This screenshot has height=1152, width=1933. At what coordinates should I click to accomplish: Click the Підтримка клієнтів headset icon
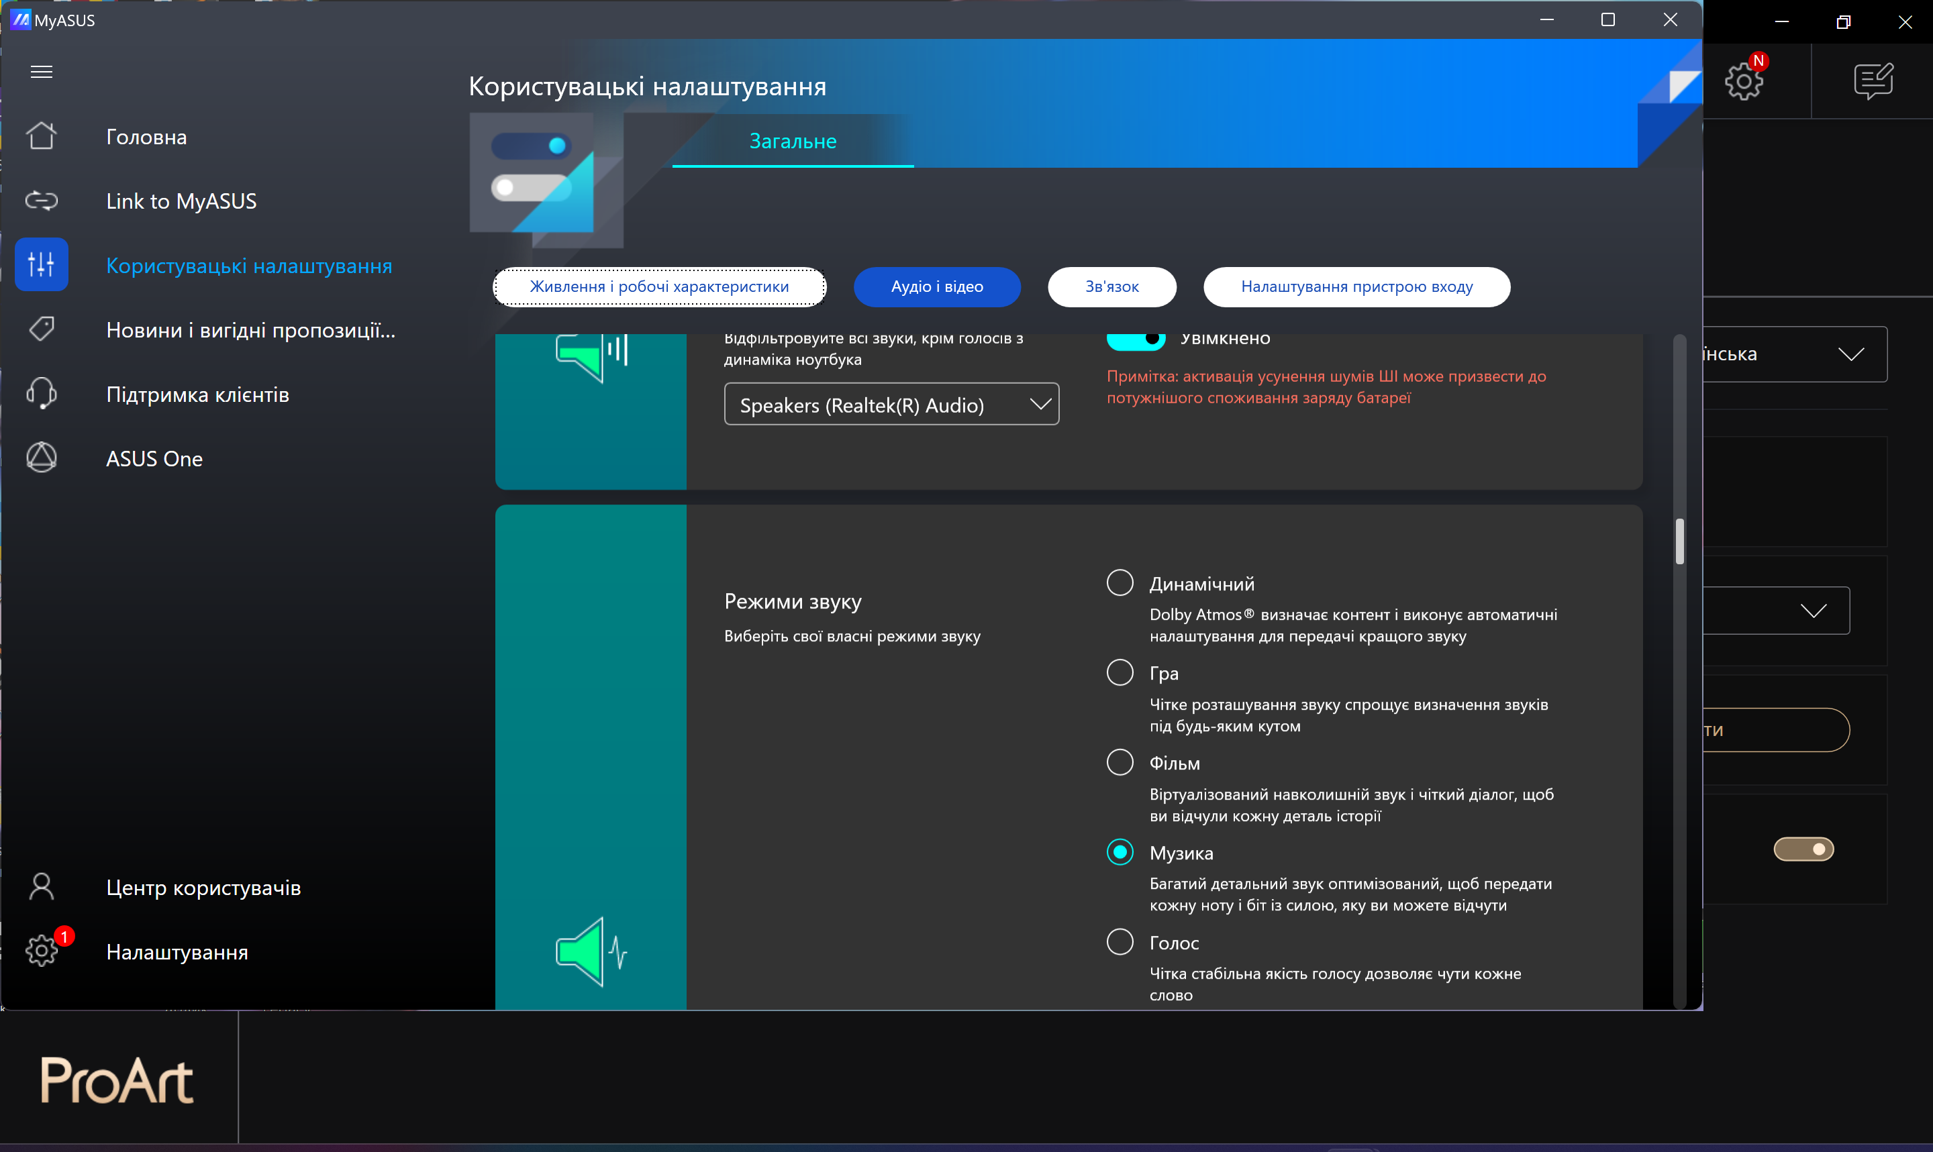(x=41, y=394)
